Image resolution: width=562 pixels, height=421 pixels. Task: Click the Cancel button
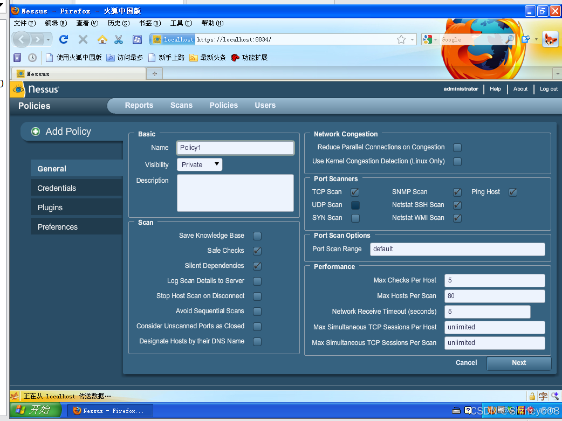(x=467, y=363)
